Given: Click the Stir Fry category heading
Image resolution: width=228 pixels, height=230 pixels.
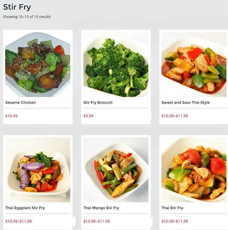Looking at the screenshot, I should 17,7.
